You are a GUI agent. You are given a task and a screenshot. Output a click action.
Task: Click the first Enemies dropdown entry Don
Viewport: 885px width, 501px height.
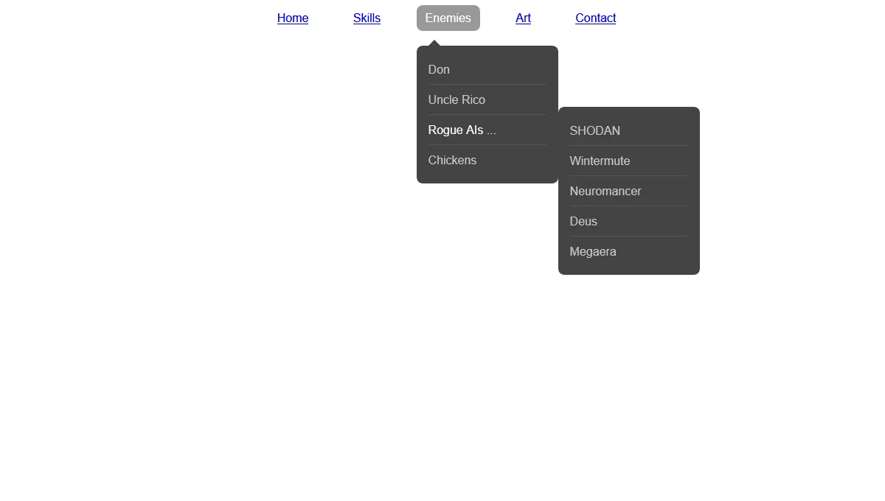click(439, 69)
